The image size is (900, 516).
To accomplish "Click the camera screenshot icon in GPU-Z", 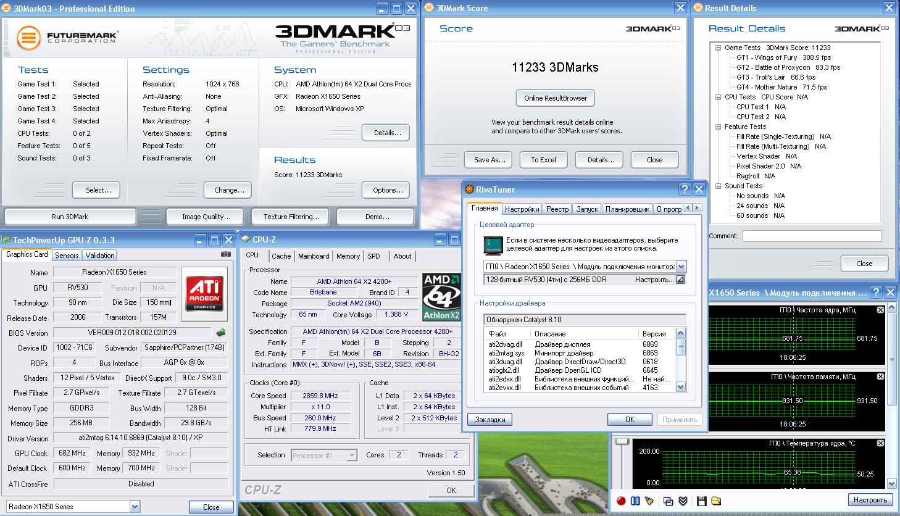I will pos(226,254).
